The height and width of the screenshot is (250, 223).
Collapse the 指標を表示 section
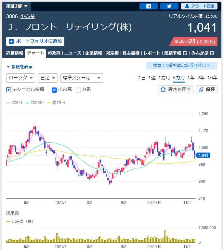pyautogui.click(x=20, y=67)
